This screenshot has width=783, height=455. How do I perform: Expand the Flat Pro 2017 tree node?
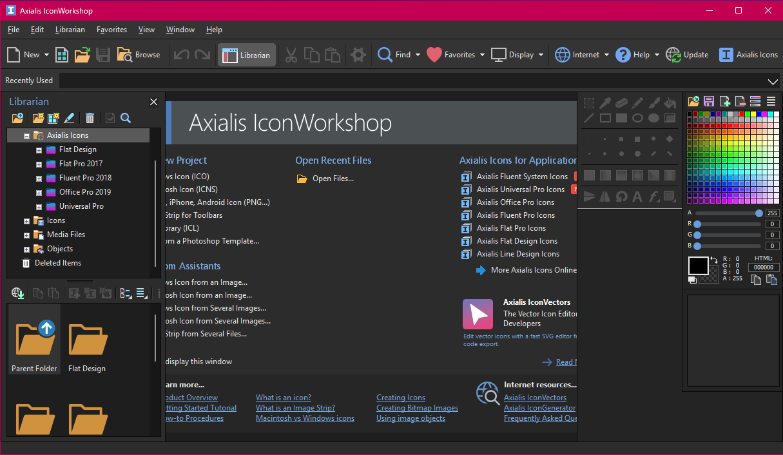tap(39, 164)
